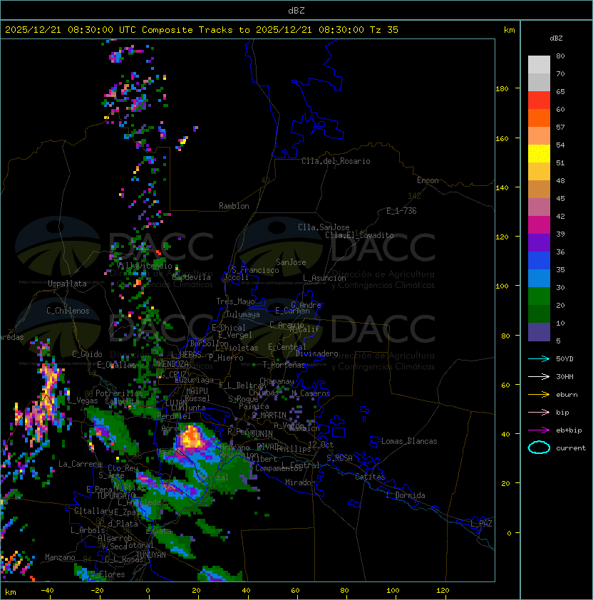Click the dBZ label above the color scale
The width and height of the screenshot is (593, 600).
click(x=556, y=38)
